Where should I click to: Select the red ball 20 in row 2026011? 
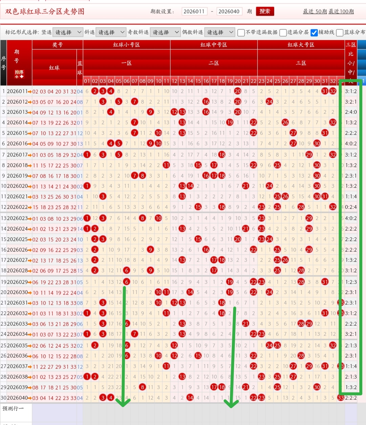(x=238, y=91)
